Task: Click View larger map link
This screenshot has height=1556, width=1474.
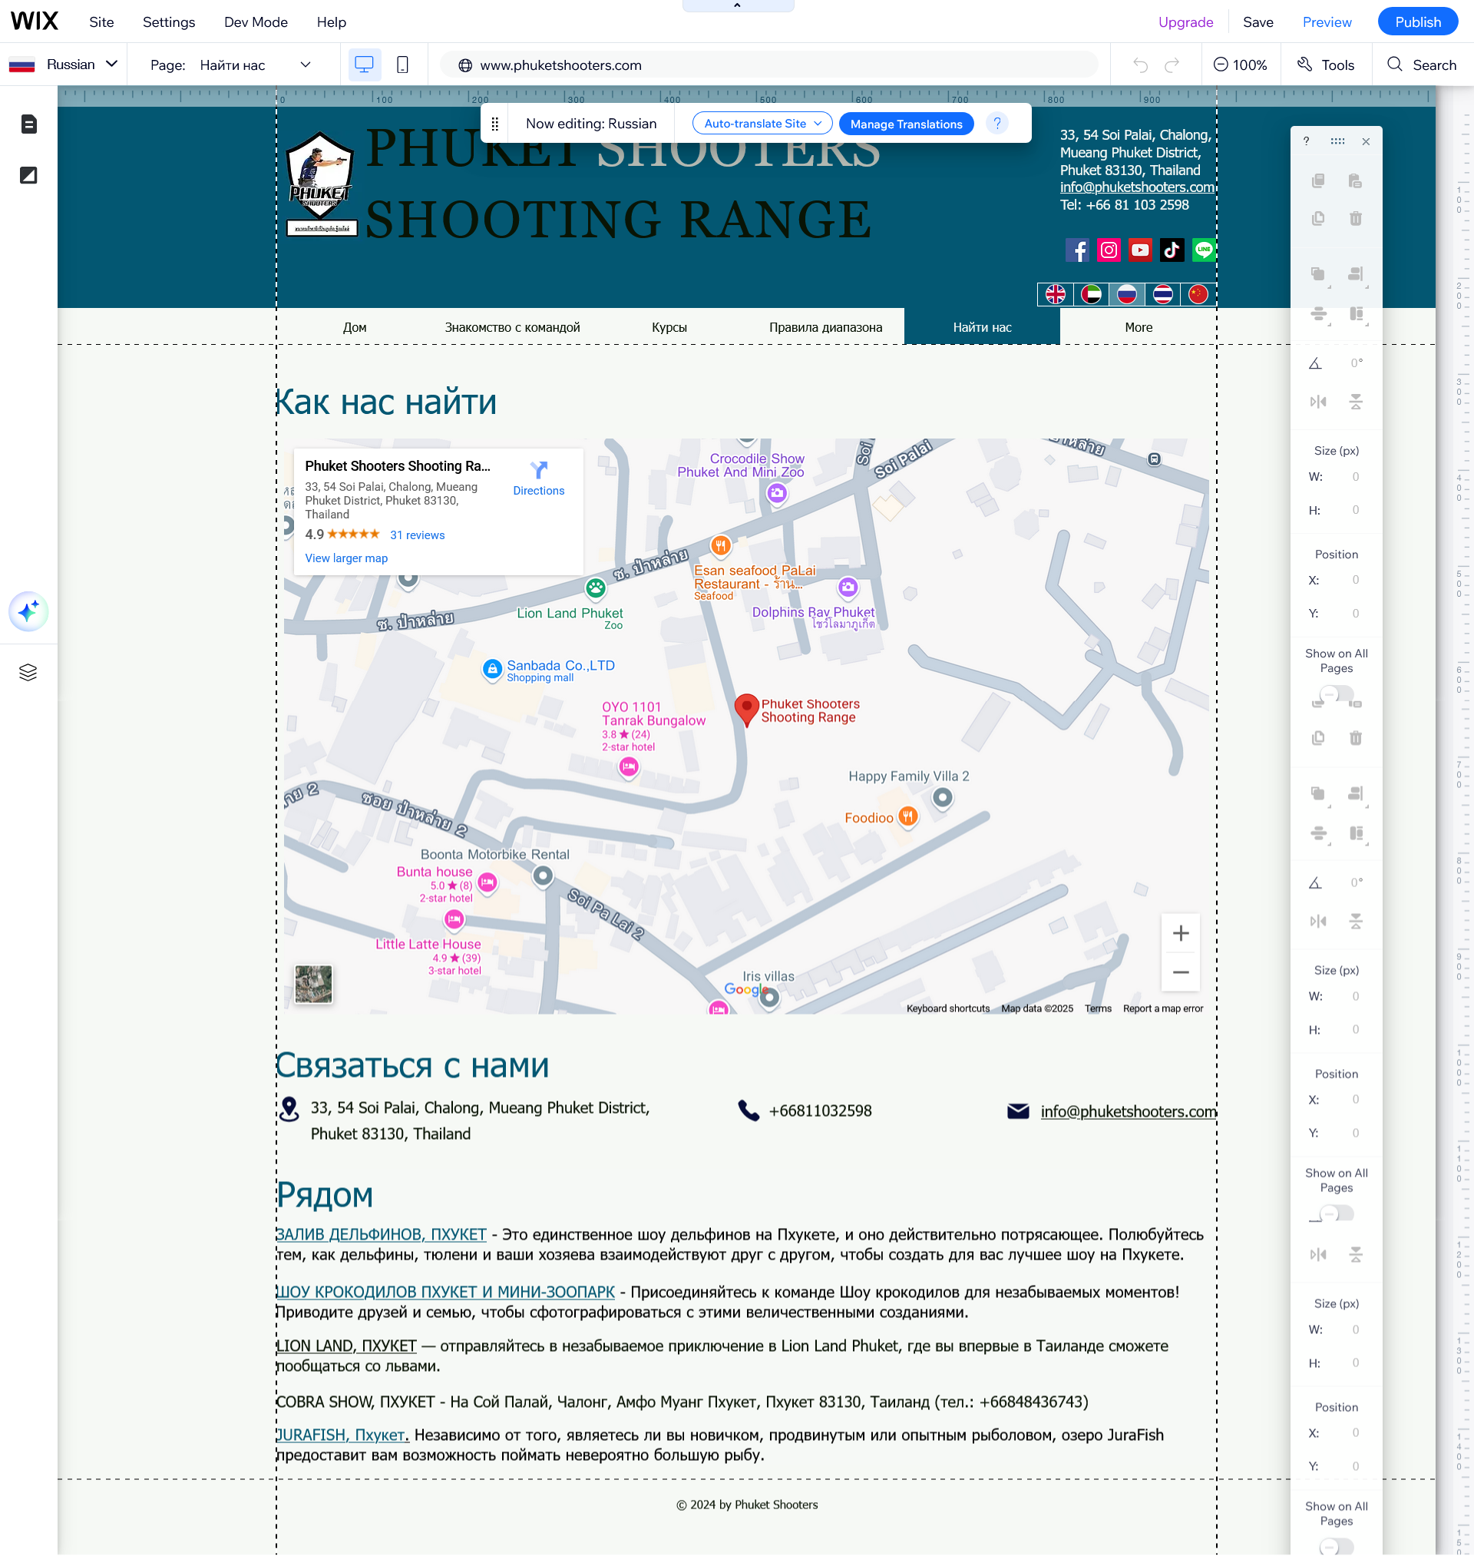Action: click(346, 558)
